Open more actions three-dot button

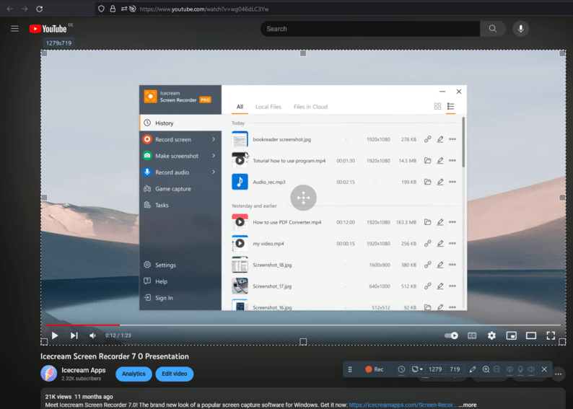click(x=558, y=374)
